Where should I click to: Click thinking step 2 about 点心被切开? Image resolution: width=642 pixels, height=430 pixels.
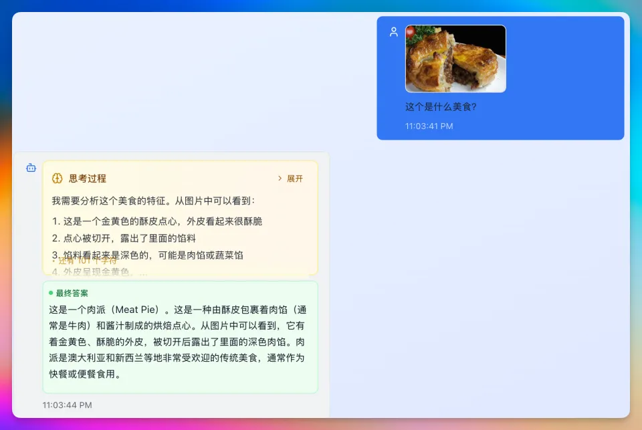[x=124, y=238]
